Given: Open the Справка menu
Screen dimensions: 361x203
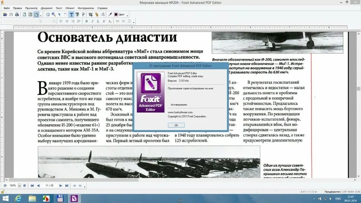Looking at the screenshot, I should pyautogui.click(x=102, y=8).
